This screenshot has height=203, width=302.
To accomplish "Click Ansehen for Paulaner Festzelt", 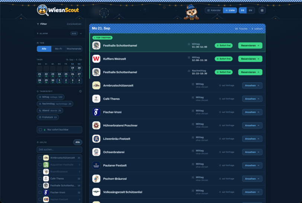I will [x=252, y=165].
